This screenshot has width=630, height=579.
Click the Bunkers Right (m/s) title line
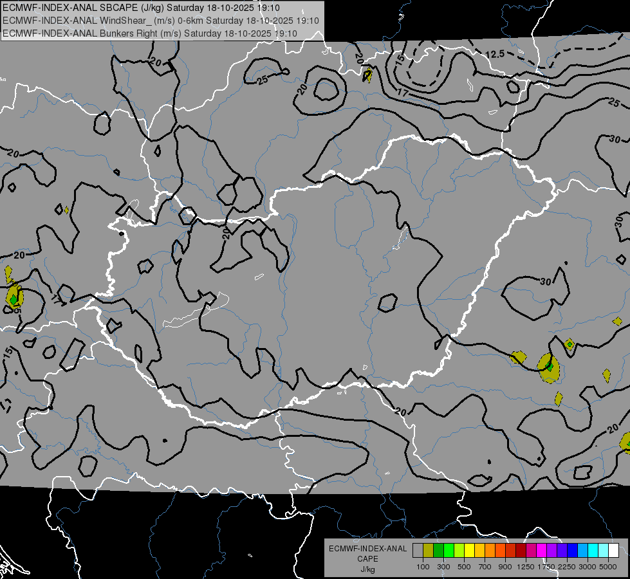pyautogui.click(x=150, y=33)
